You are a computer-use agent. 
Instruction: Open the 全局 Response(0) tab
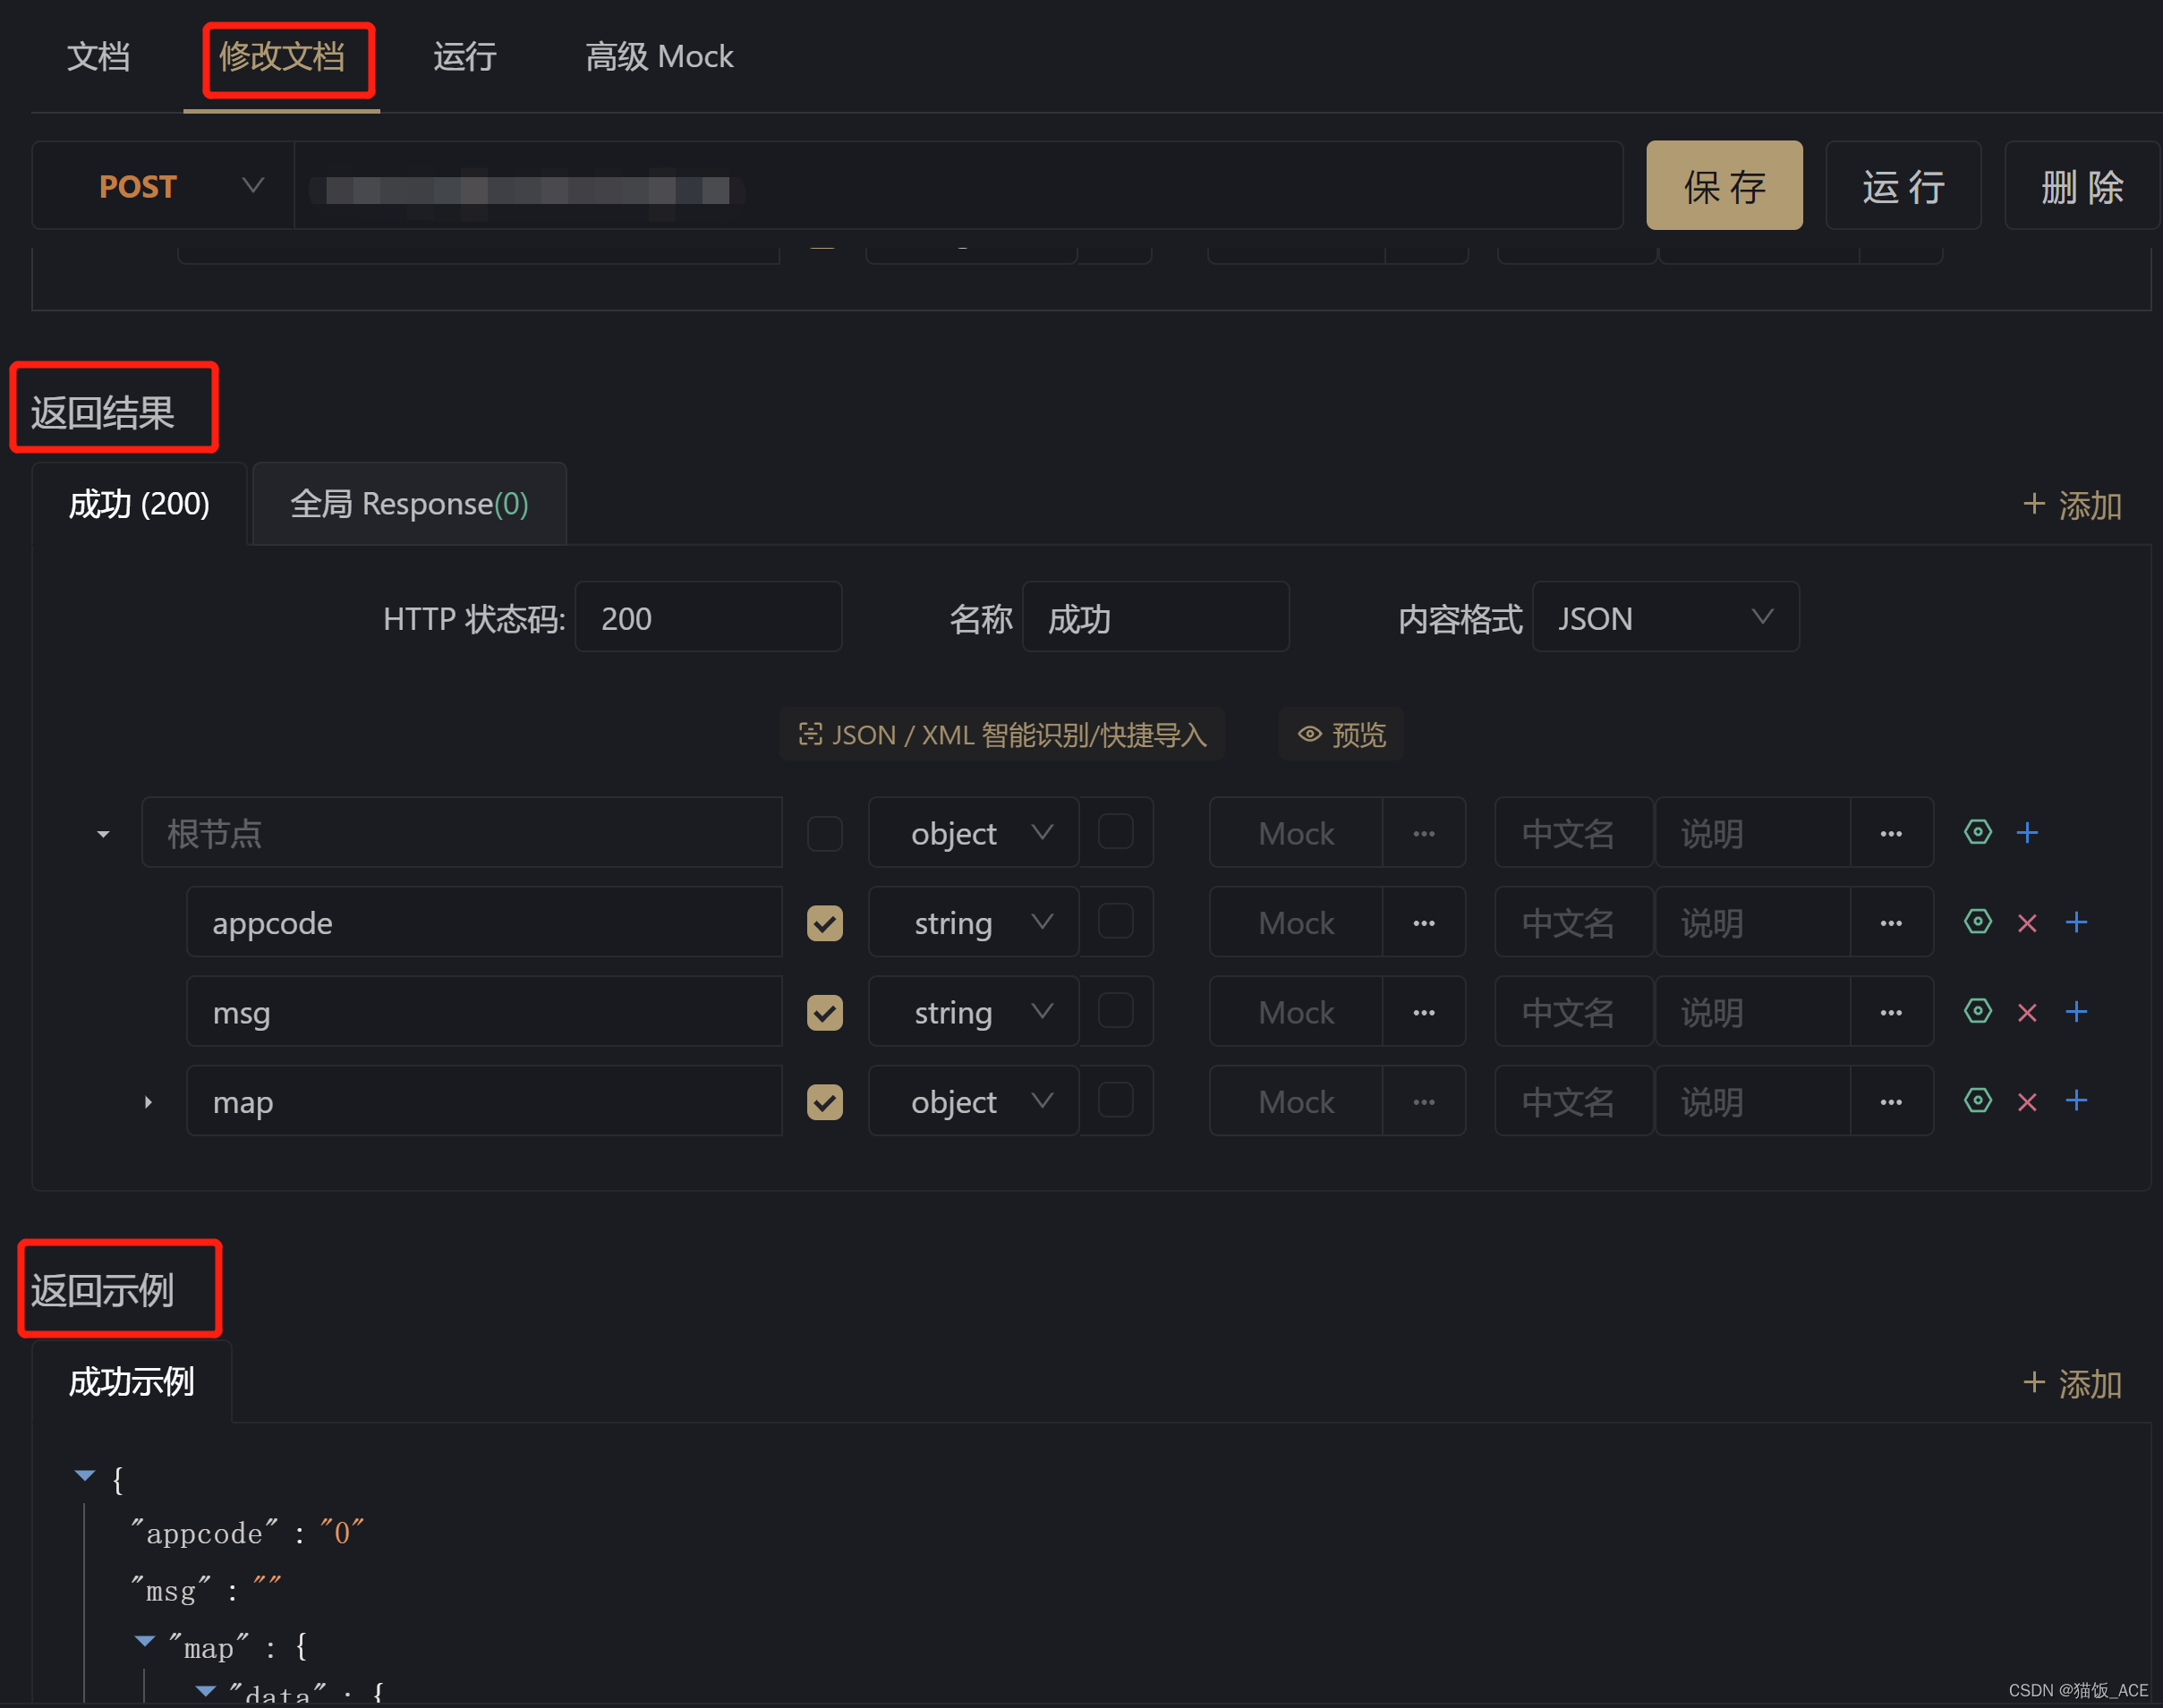(409, 504)
